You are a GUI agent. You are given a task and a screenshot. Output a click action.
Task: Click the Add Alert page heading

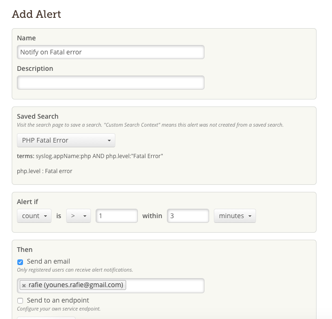[x=37, y=14]
